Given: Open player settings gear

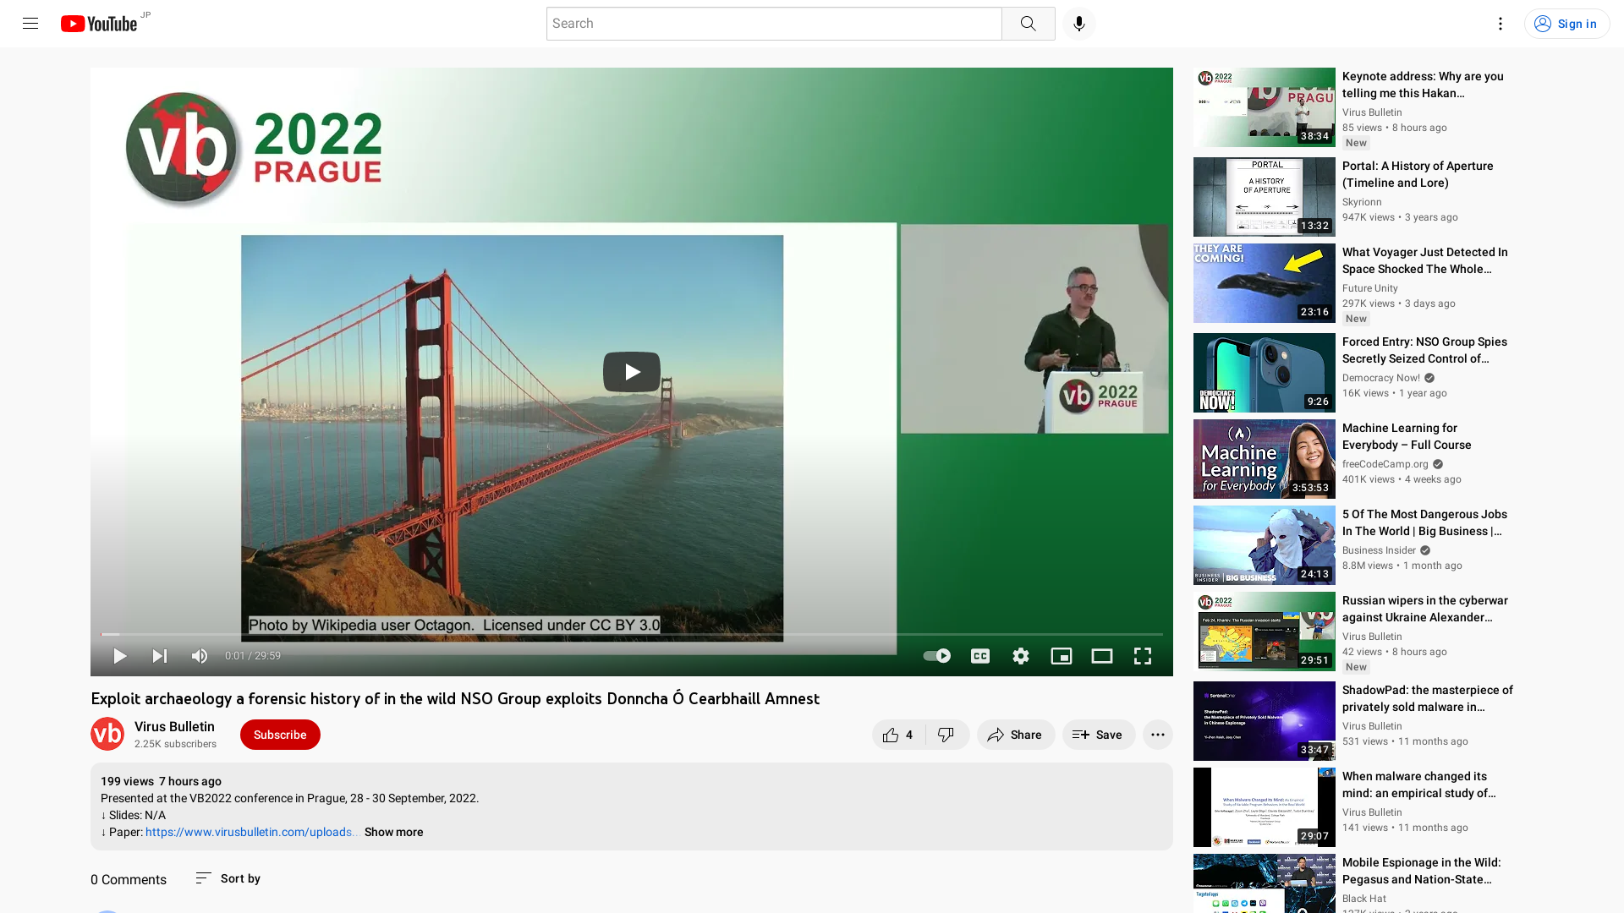Looking at the screenshot, I should pyautogui.click(x=1021, y=656).
